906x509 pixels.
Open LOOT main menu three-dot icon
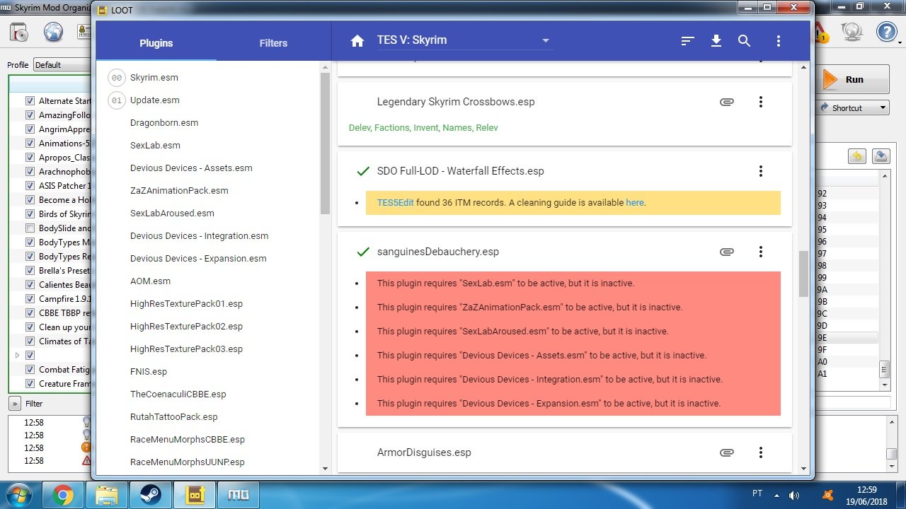tap(778, 41)
